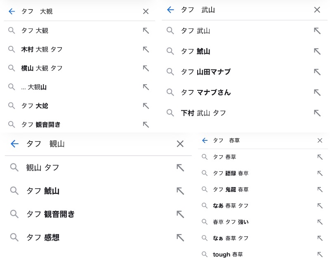The image size is (330, 263).
Task: Insert suggestion 木村 大観 タフ using its arrow
Action: tap(146, 50)
